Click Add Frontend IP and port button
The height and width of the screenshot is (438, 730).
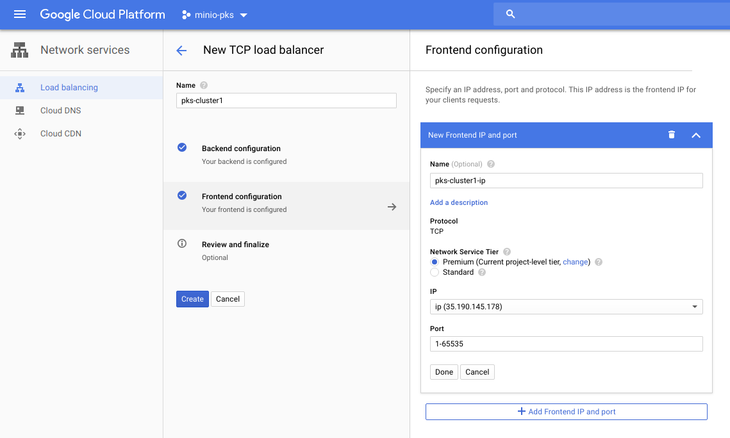tap(566, 412)
